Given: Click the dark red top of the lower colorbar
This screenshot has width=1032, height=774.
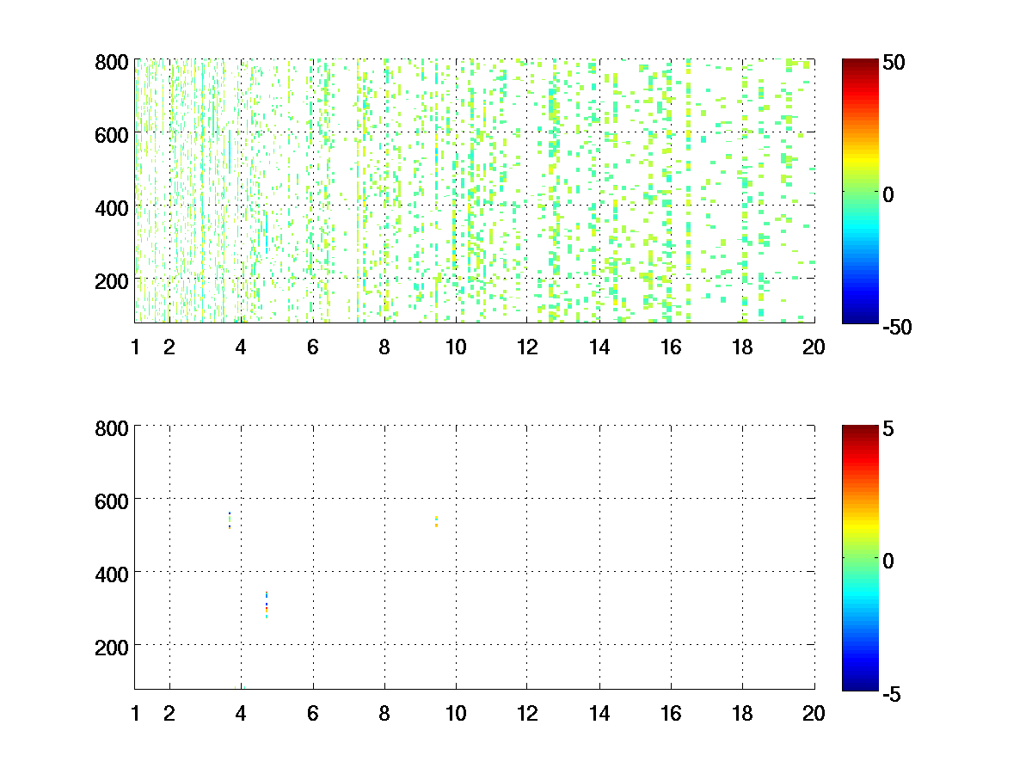Looking at the screenshot, I should click(x=859, y=430).
